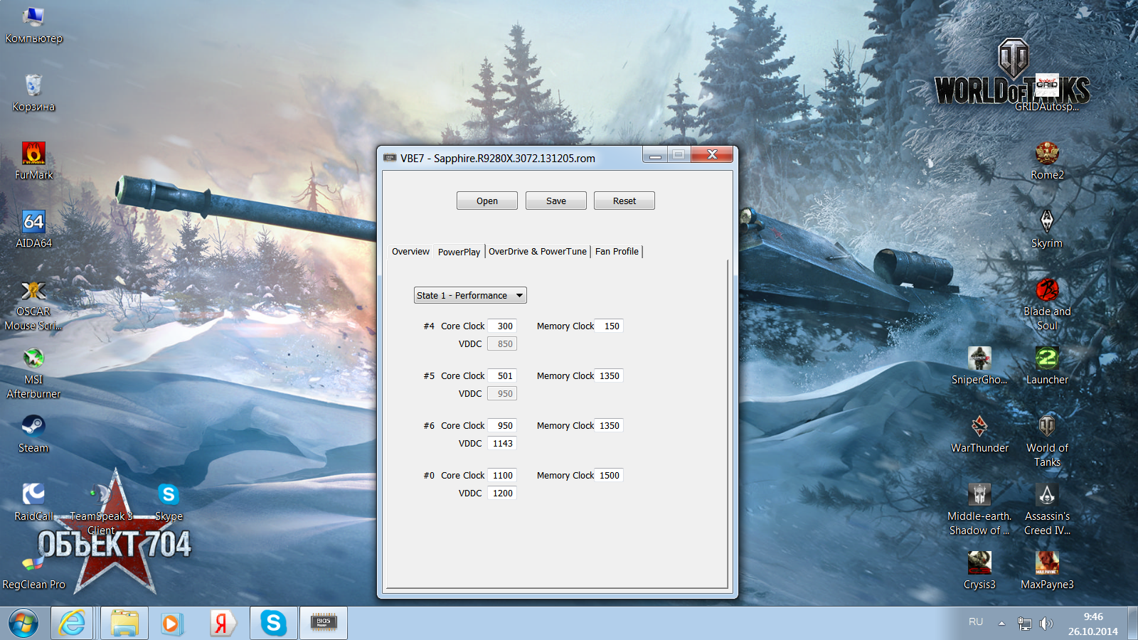Show hidden tray icons arrow
Viewport: 1138px width, 640px height.
(1001, 624)
